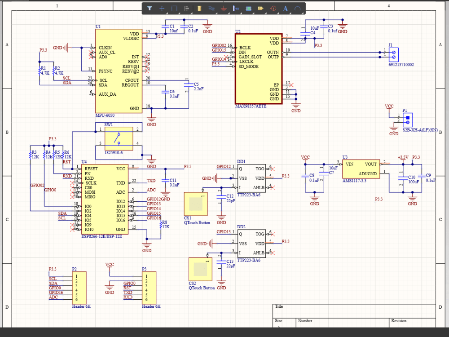The width and height of the screenshot is (449, 337).
Task: Choose the rectangle selection tool
Action: 174,8
